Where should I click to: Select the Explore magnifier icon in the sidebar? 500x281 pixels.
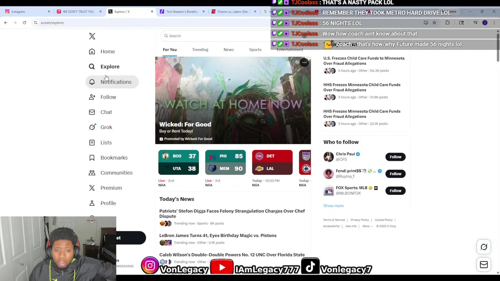click(x=92, y=67)
